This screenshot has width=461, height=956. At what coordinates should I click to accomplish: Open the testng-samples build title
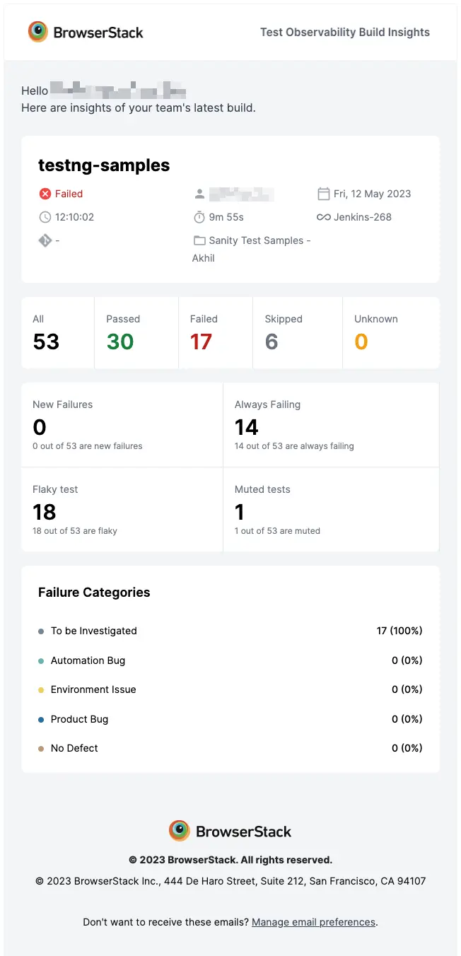click(104, 165)
